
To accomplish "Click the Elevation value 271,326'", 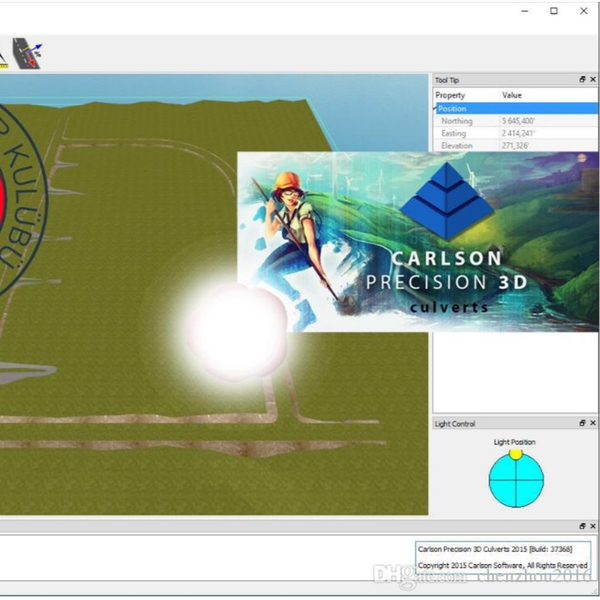I will [x=515, y=146].
